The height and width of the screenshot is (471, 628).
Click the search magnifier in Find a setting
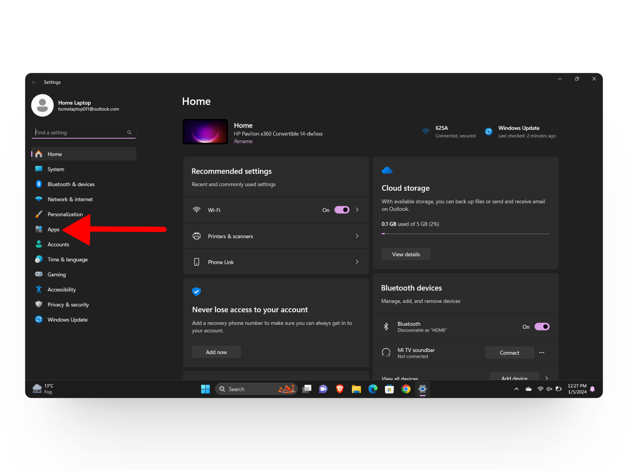pos(129,132)
